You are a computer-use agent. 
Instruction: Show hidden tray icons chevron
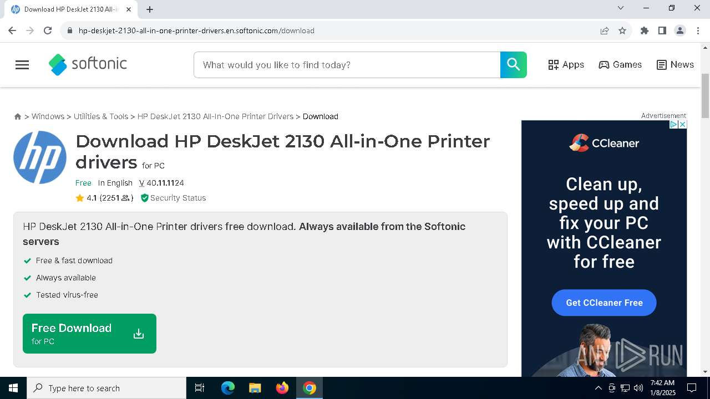tap(598, 388)
